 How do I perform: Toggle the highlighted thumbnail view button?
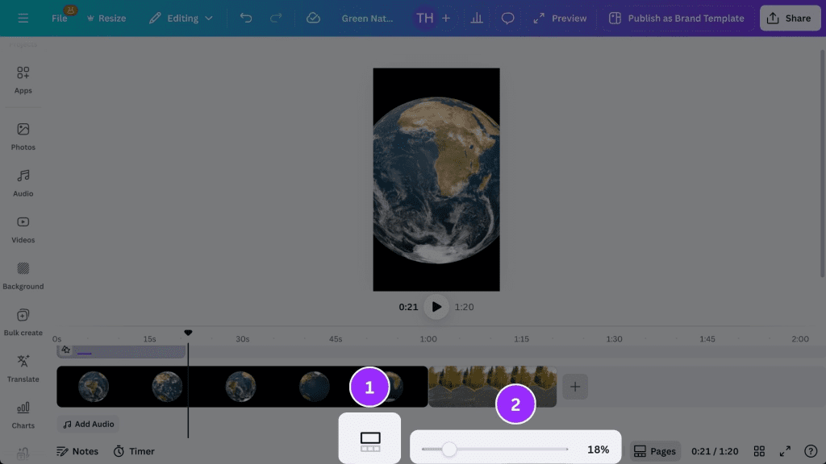(369, 440)
